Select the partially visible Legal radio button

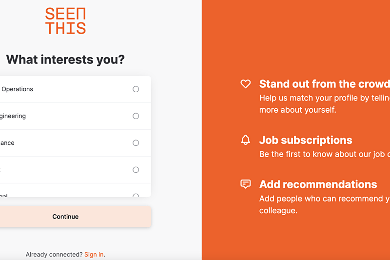point(136,196)
